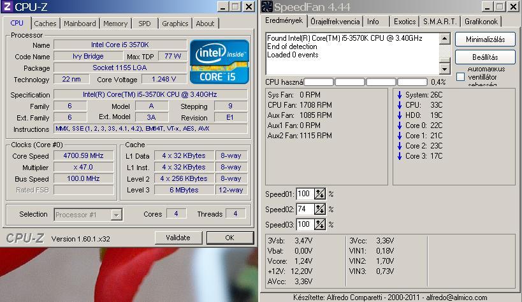Click the log scrollbar down arrow in SpeedFan
The height and width of the screenshot is (302, 522).
click(x=445, y=69)
